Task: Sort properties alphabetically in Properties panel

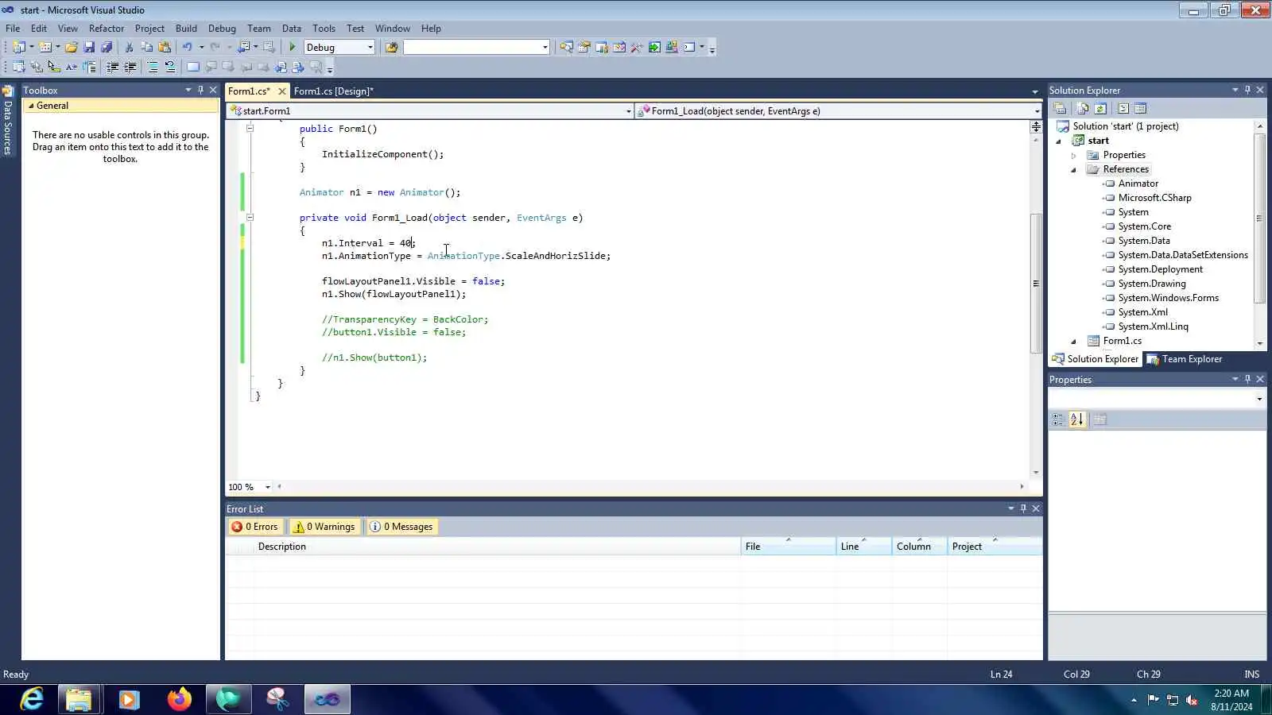Action: 1077,419
